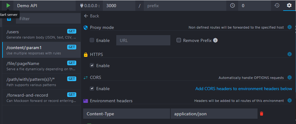Click the Environment headers info icon

tap(289, 101)
